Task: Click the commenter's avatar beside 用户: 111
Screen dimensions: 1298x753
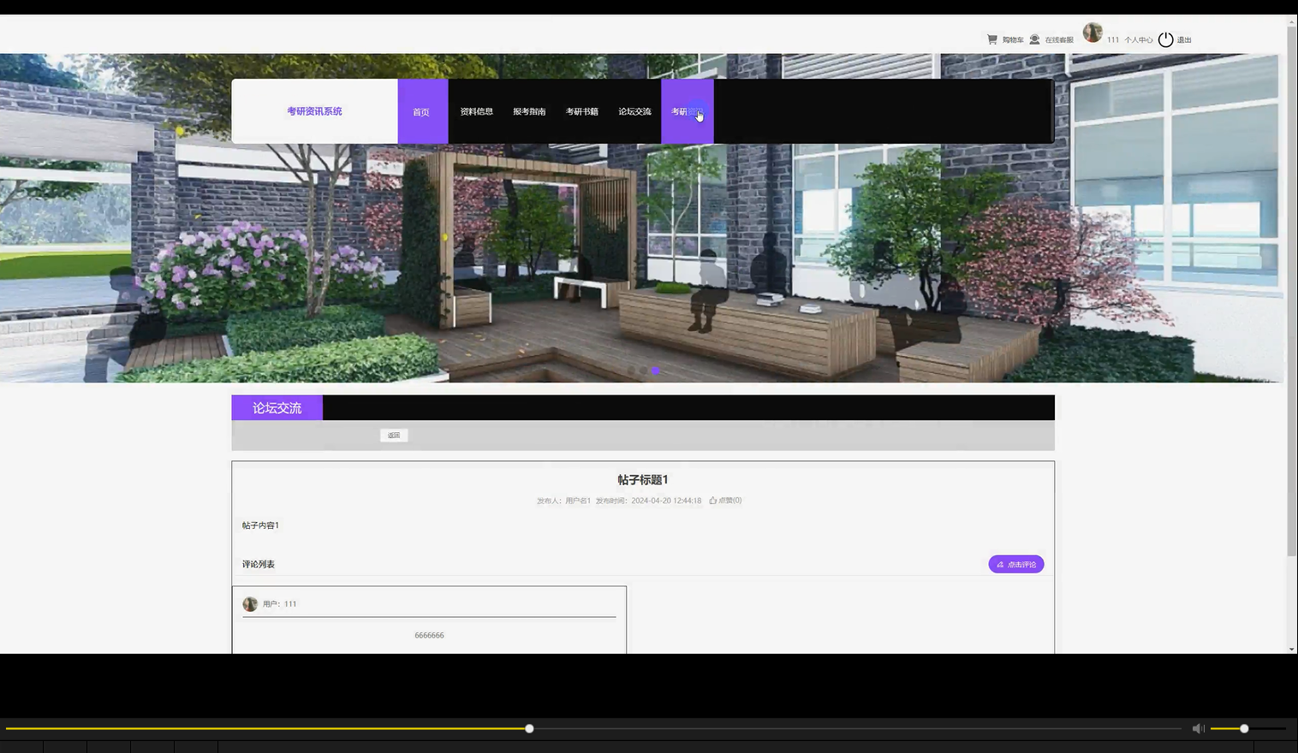Action: [250, 603]
